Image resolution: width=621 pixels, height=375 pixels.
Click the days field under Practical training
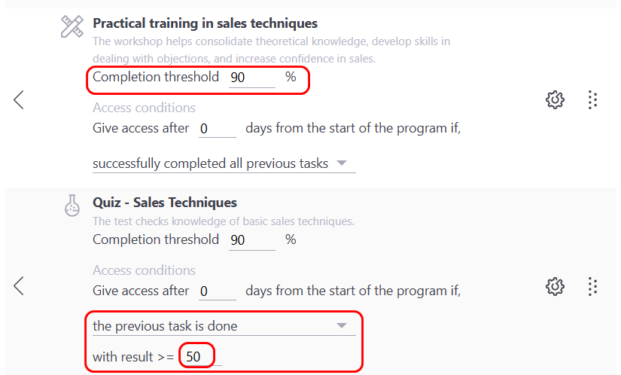pyautogui.click(x=217, y=129)
